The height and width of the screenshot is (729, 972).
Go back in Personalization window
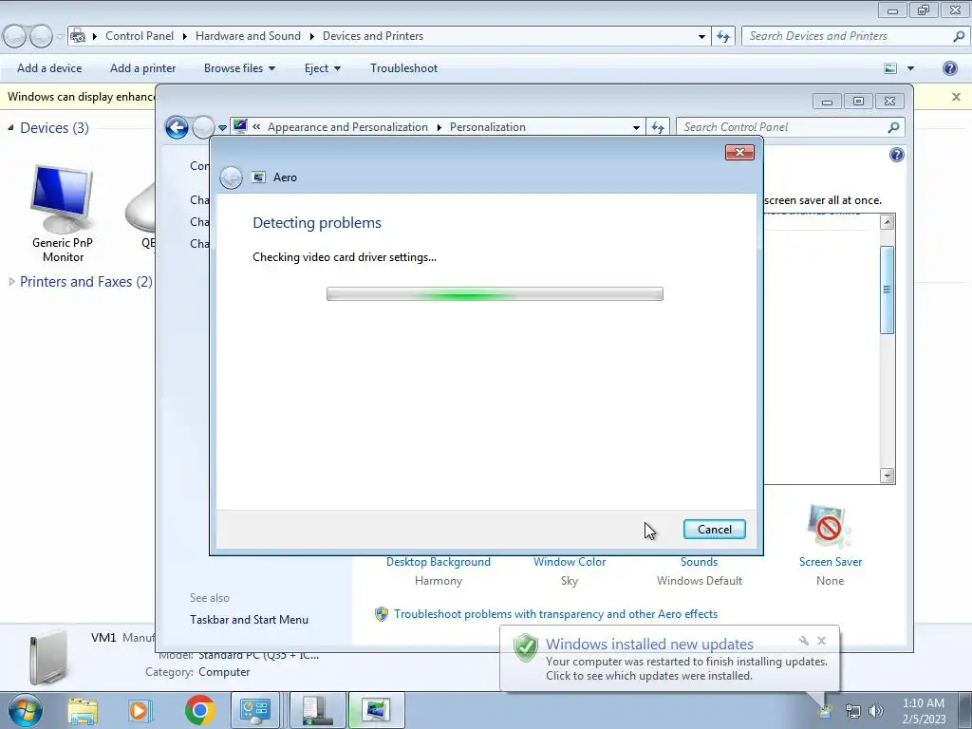coord(177,128)
